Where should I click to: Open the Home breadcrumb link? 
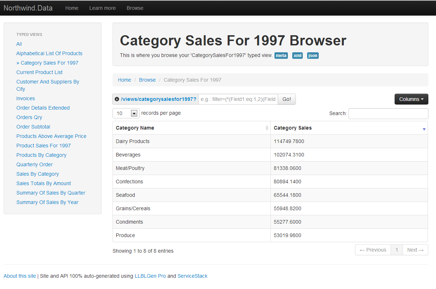coord(125,80)
